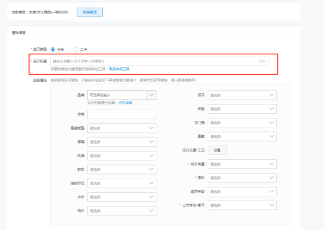Expand the 衣长 dropdown
The width and height of the screenshot is (324, 230).
point(122,197)
